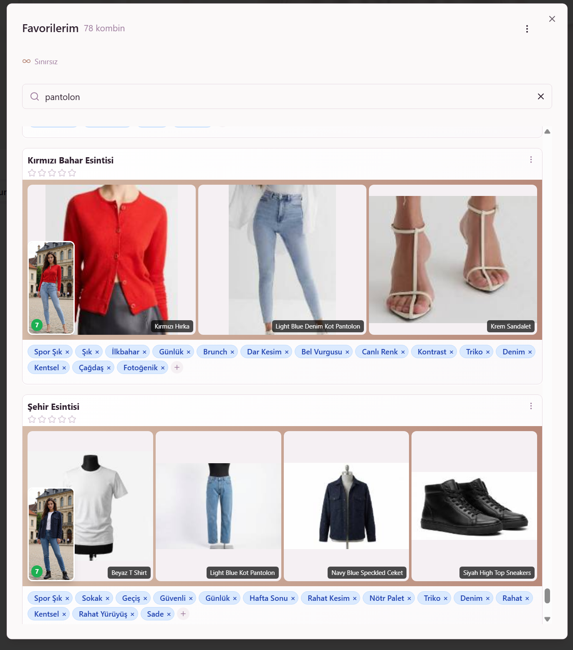
Task: View the Siyah High Top Sneakers item
Action: (474, 506)
